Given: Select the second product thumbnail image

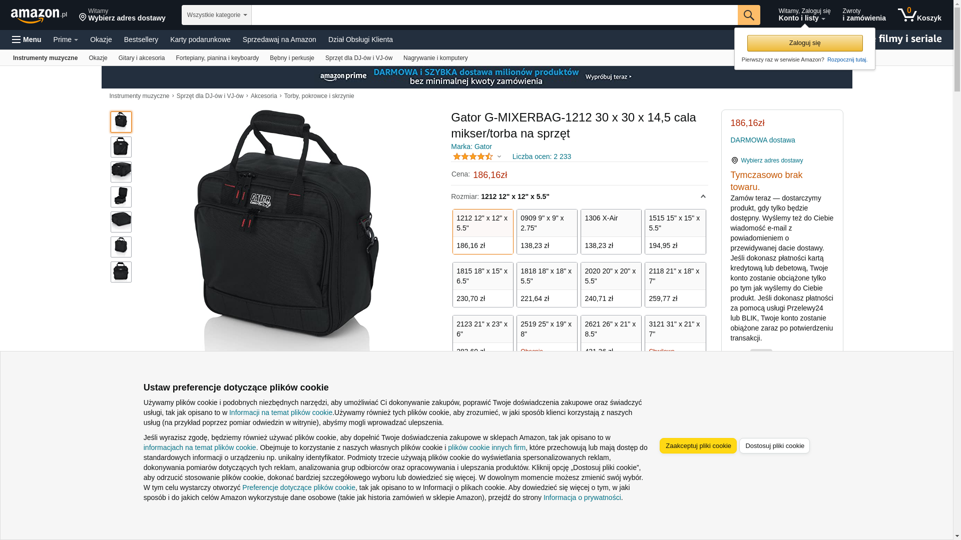Looking at the screenshot, I should [x=121, y=147].
